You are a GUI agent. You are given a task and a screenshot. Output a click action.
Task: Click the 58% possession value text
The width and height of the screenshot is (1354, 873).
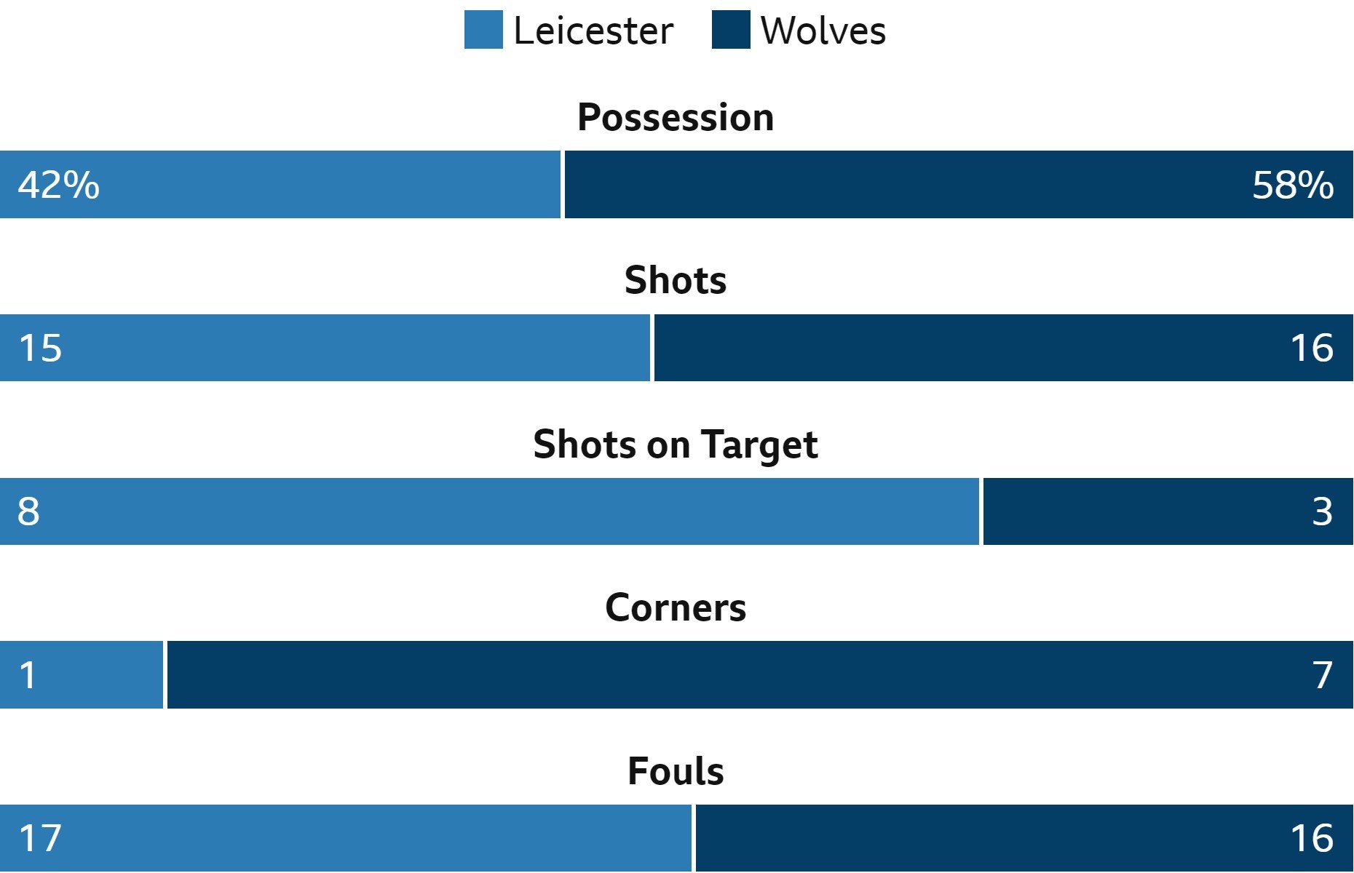click(1293, 185)
